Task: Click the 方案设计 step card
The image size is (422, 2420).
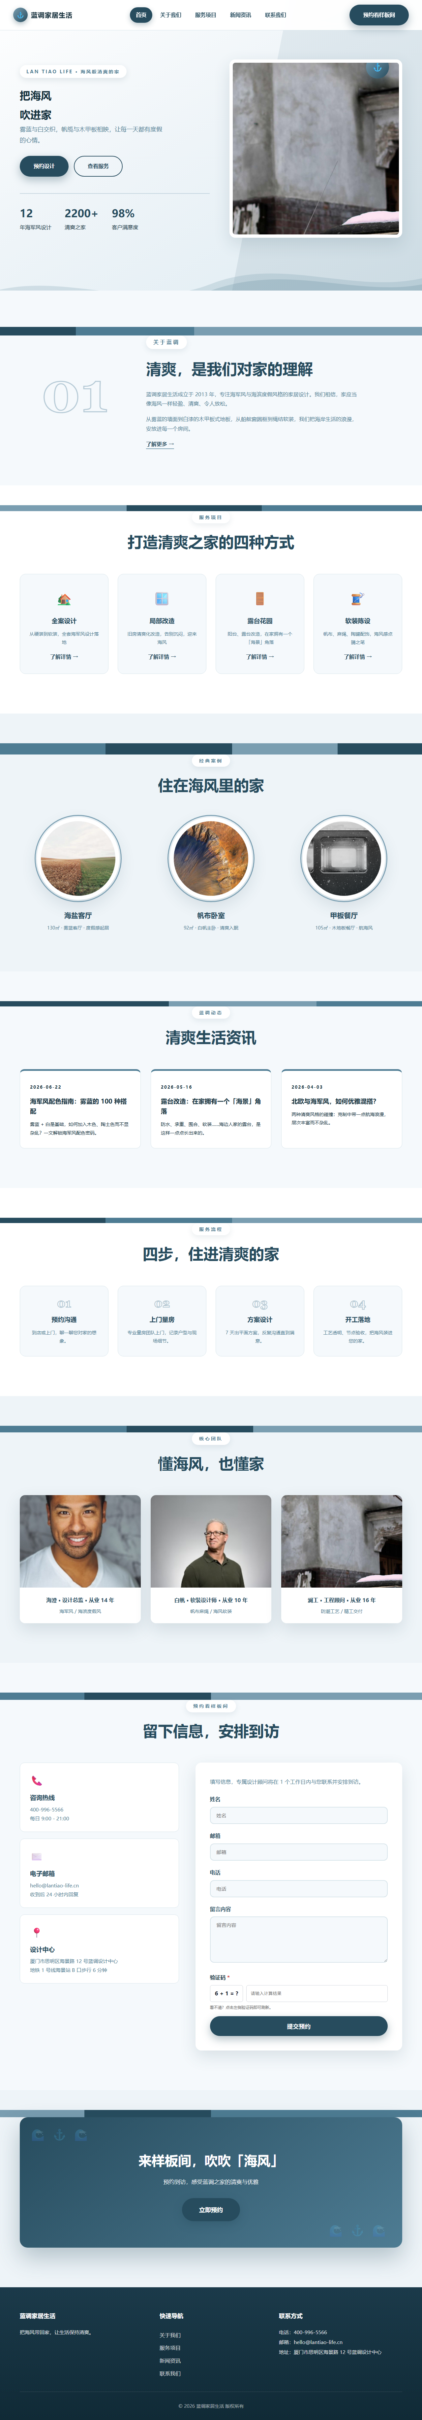Action: (x=260, y=1321)
